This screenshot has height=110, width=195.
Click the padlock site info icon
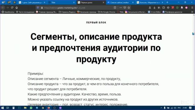pyautogui.click(x=42, y=8)
